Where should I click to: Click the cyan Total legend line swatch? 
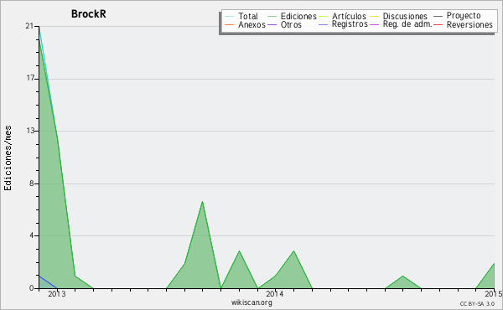point(230,16)
